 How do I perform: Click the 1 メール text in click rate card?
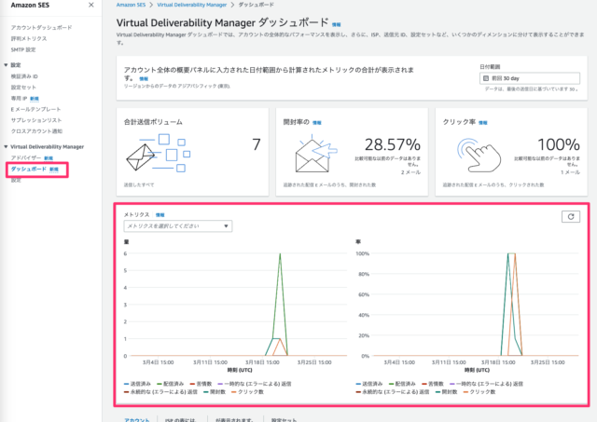pyautogui.click(x=570, y=172)
